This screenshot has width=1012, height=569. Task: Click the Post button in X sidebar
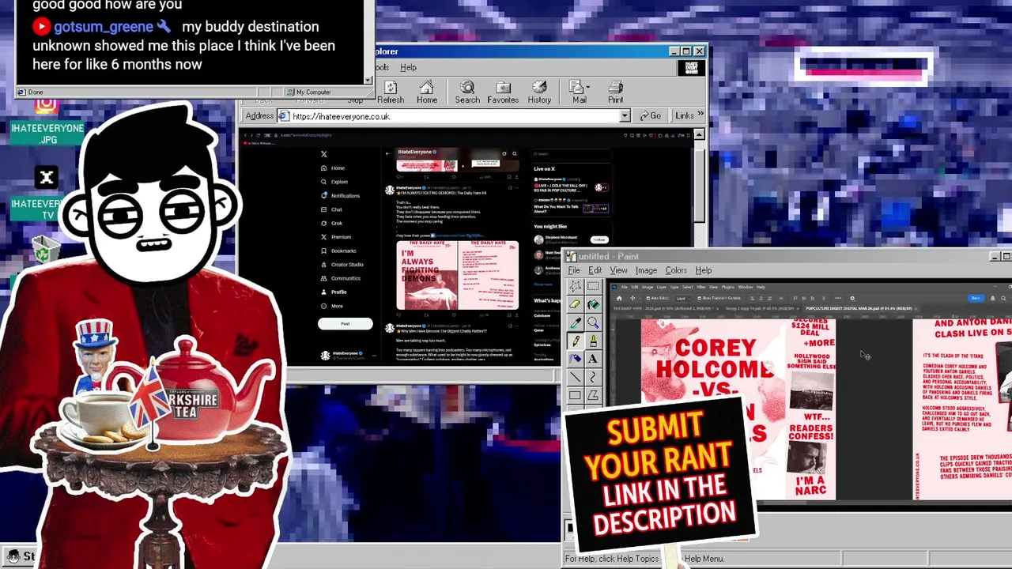pos(345,323)
